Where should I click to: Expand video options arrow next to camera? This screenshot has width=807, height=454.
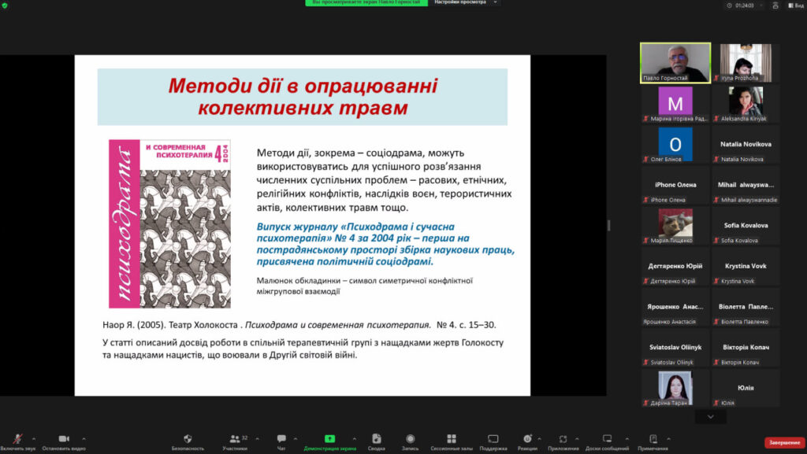84,438
